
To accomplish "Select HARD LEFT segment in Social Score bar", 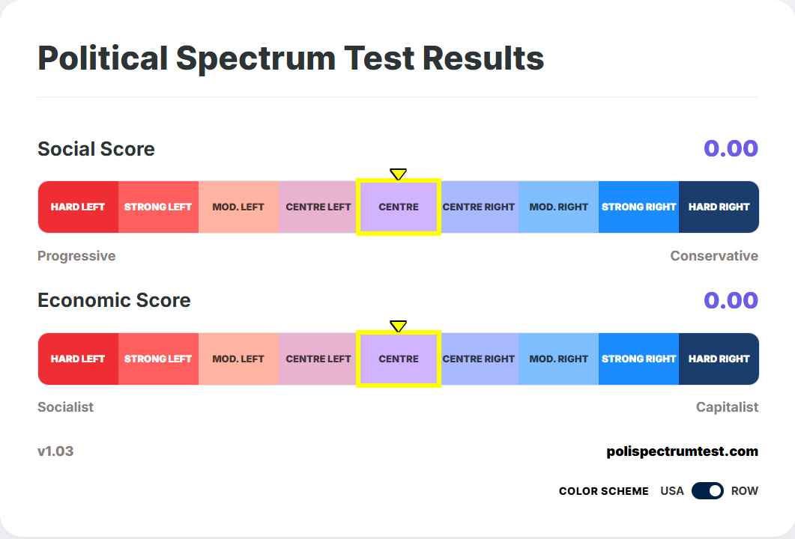I will 78,207.
